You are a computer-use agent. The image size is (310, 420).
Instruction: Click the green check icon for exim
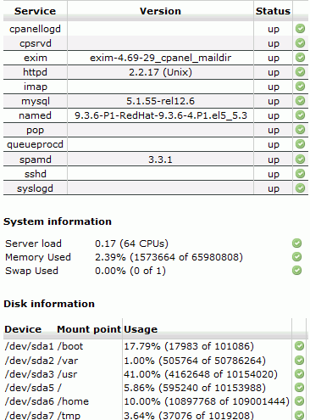[300, 58]
